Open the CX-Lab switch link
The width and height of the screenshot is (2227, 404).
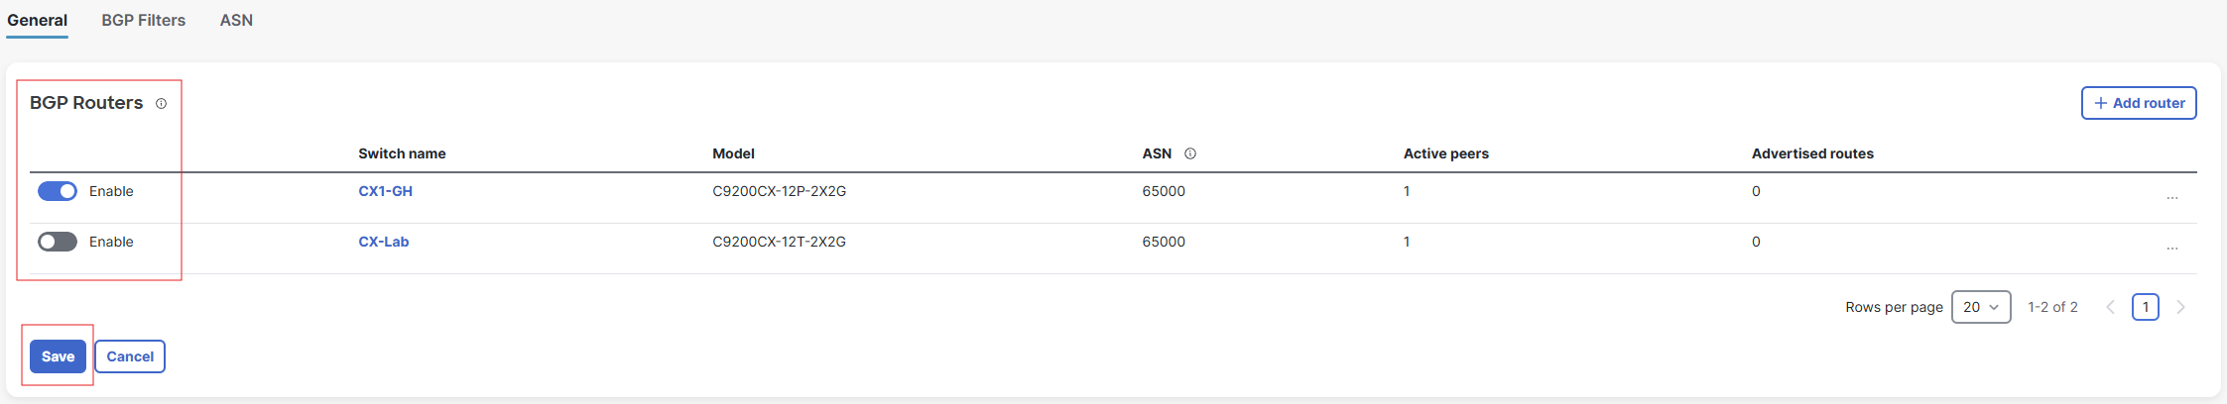tap(383, 242)
